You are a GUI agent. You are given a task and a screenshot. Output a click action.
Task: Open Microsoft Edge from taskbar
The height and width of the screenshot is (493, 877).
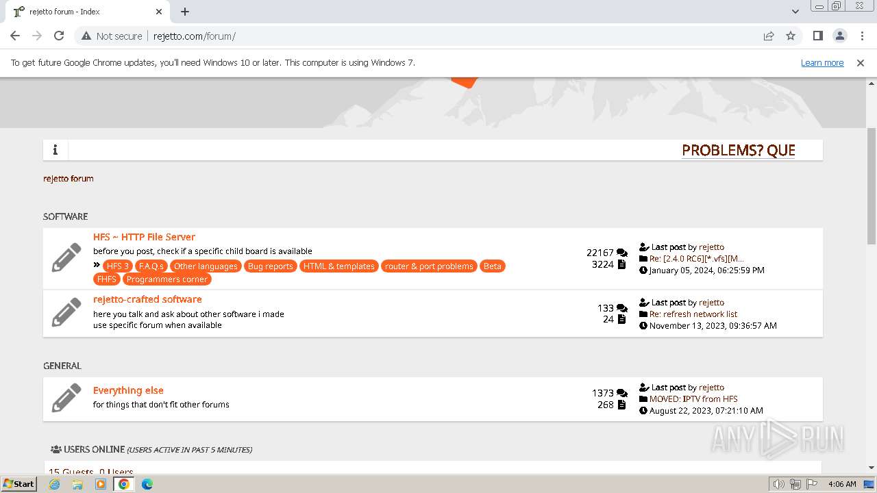tap(147, 484)
